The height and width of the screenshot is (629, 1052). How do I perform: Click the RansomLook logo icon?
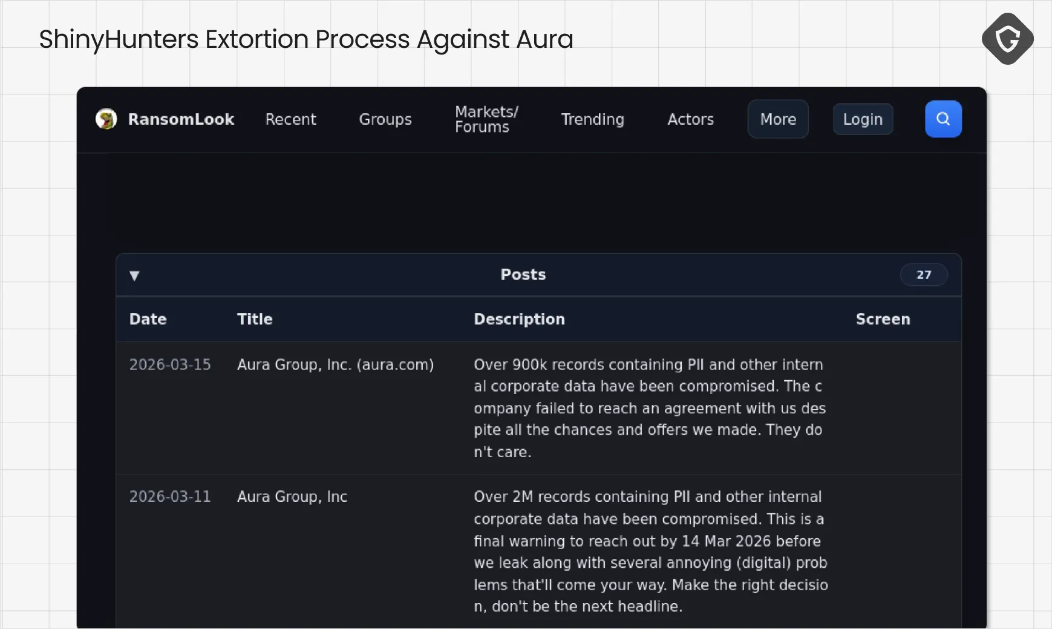tap(106, 119)
